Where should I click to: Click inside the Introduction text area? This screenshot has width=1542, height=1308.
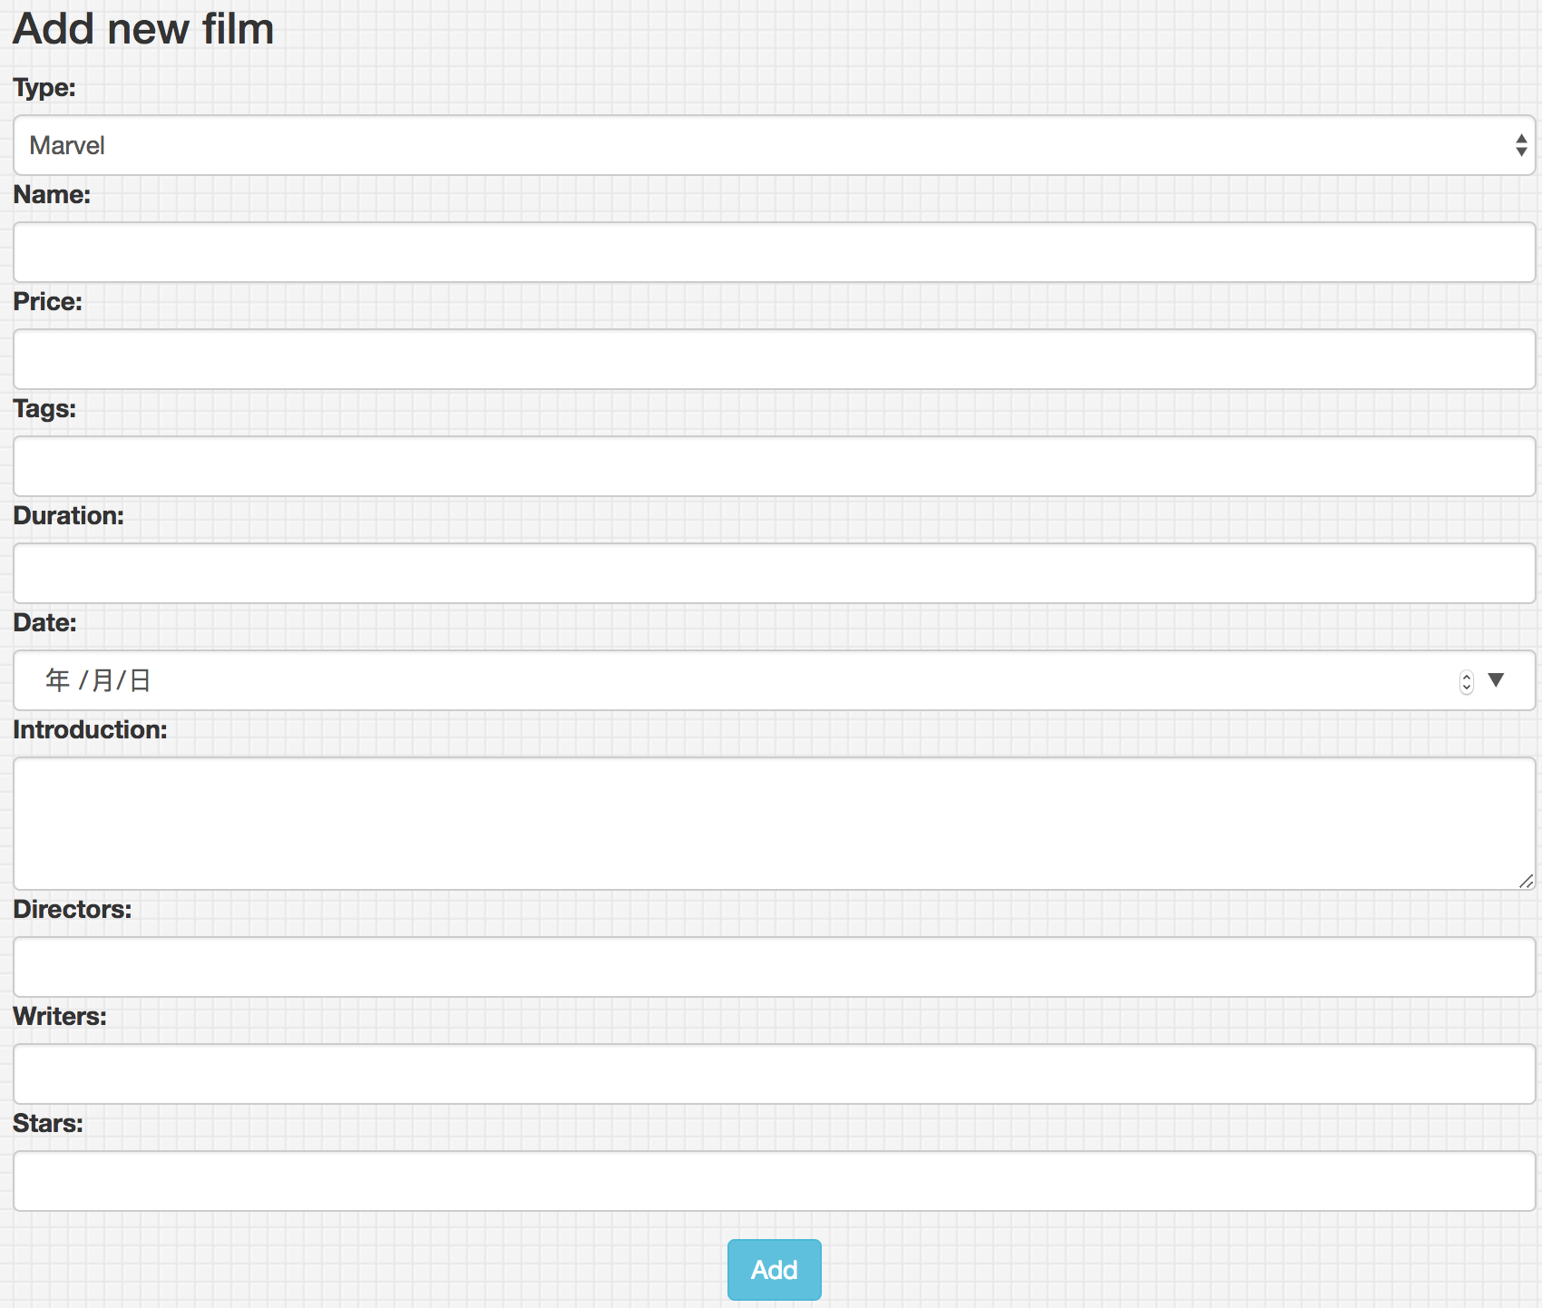point(774,824)
